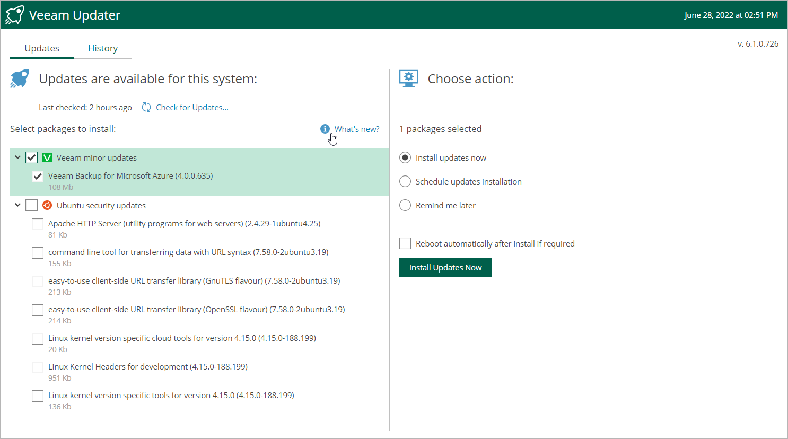Check the Ubuntu security updates checkbox
Image resolution: width=788 pixels, height=439 pixels.
(x=32, y=205)
